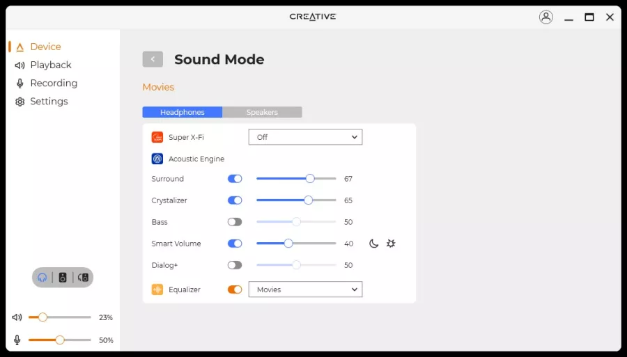Click the Dialog+ label text
This screenshot has height=357, width=627.
point(164,265)
